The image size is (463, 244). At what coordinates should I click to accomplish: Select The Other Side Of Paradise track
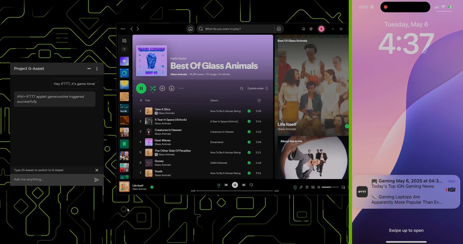(203, 153)
